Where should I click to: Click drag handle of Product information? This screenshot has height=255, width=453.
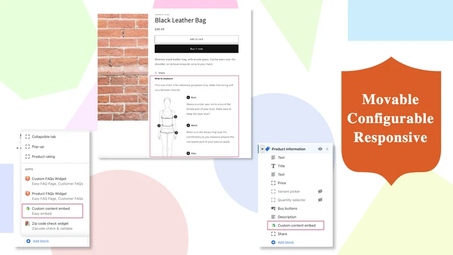(327, 149)
